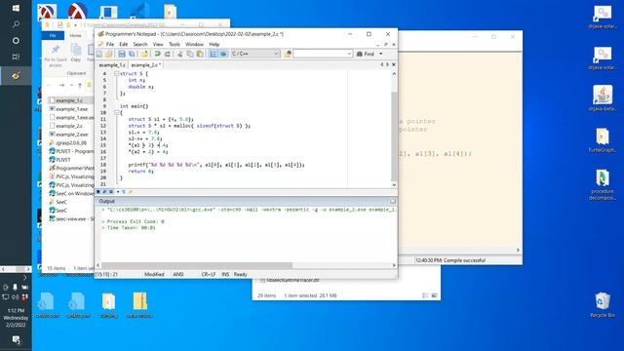Open the Help menu
Image resolution: width=624 pixels, height=351 pixels.
pyautogui.click(x=214, y=44)
